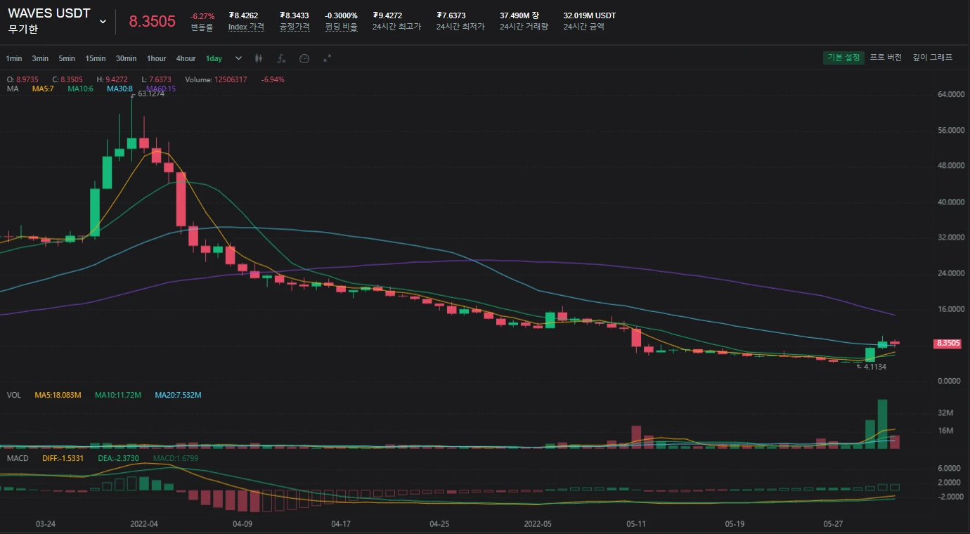This screenshot has height=534, width=970.
Task: Click the Volume: 12506317 readout
Action: pyautogui.click(x=216, y=79)
